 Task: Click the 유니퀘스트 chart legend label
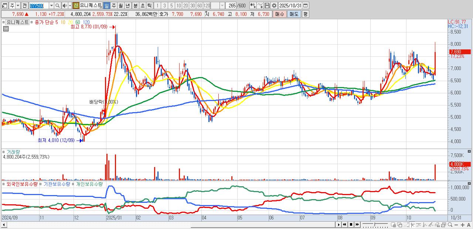(17, 22)
